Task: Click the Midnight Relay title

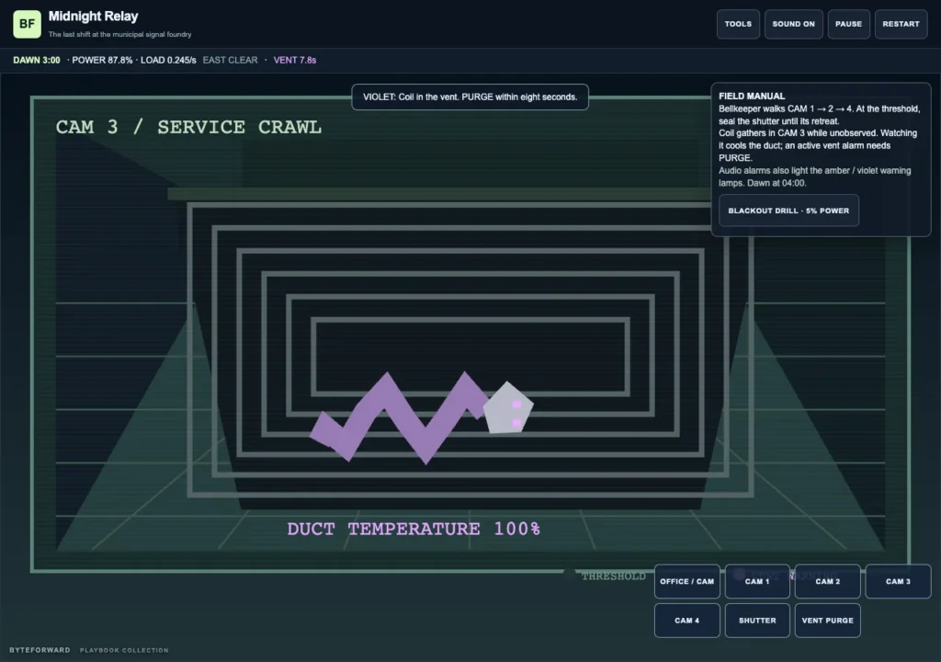Action: coord(93,17)
